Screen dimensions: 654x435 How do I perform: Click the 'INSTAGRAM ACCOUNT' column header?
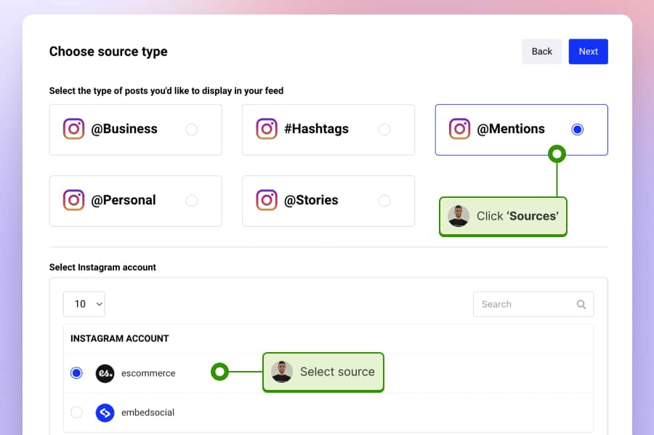point(120,338)
